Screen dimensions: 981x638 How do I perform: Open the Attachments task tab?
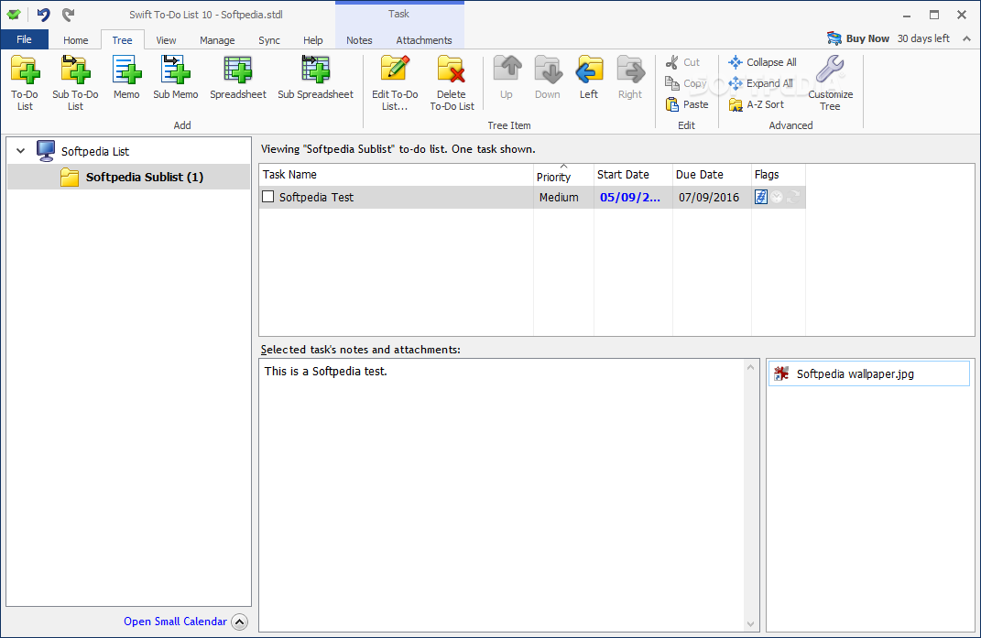pyautogui.click(x=423, y=40)
